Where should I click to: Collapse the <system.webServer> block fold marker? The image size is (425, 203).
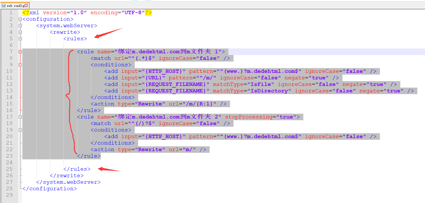coord(20,26)
